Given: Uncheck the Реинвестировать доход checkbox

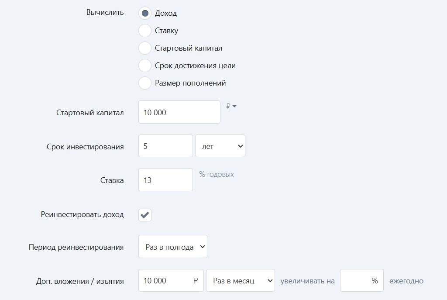Looking at the screenshot, I should pyautogui.click(x=145, y=215).
